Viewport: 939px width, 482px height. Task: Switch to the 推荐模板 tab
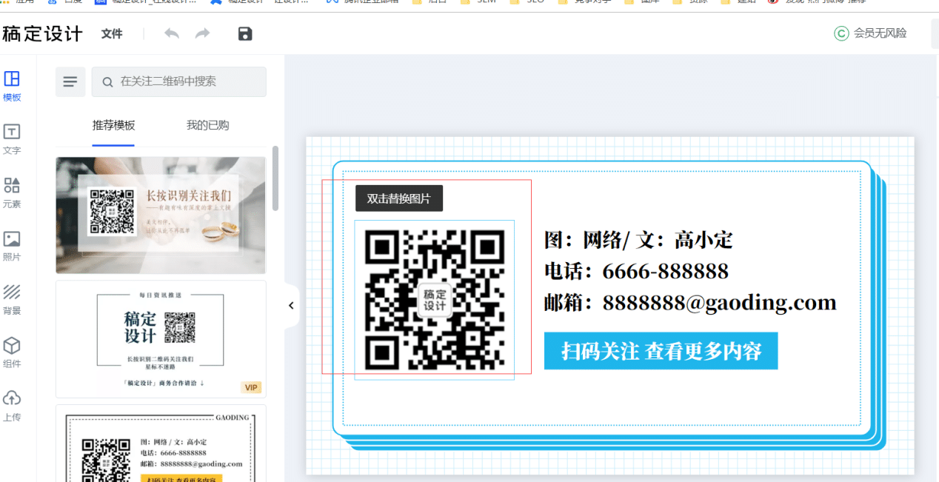[x=113, y=125]
